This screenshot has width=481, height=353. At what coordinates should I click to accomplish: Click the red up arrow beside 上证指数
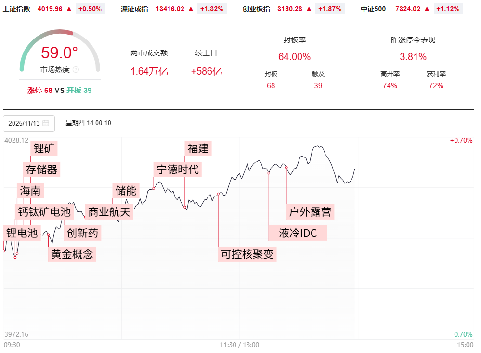[69, 9]
